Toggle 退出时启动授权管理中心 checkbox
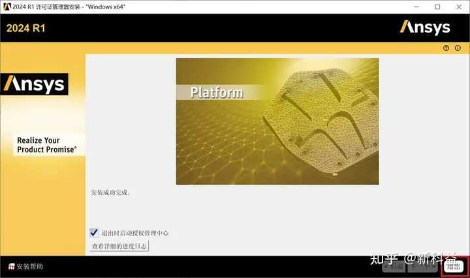This screenshot has width=470, height=278. point(94,233)
